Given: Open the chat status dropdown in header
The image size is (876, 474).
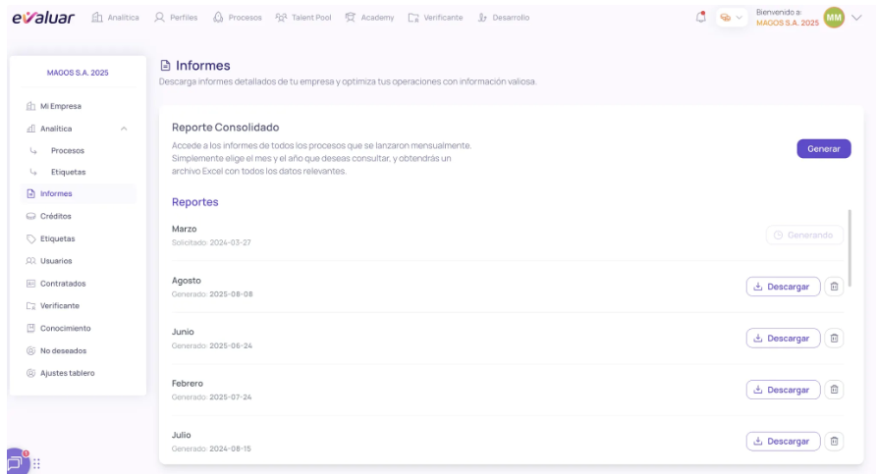Looking at the screenshot, I should [732, 18].
